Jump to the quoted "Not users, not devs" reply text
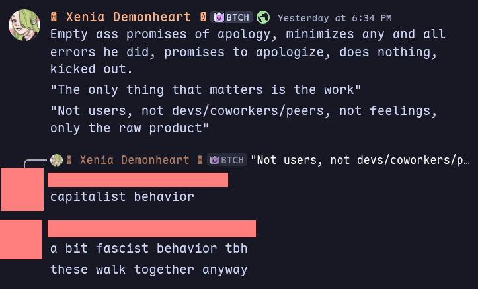Viewport: 478px width, 289px height. [x=362, y=160]
